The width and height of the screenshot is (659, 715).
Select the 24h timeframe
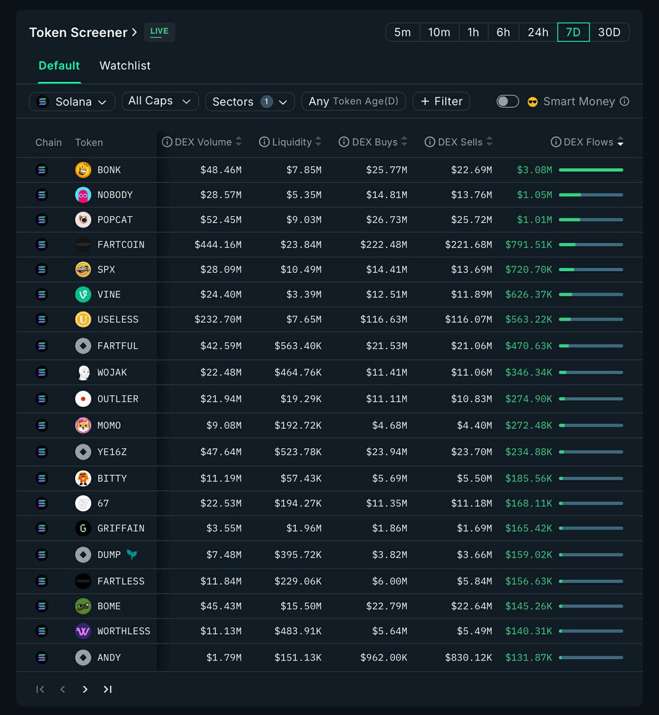tap(538, 32)
